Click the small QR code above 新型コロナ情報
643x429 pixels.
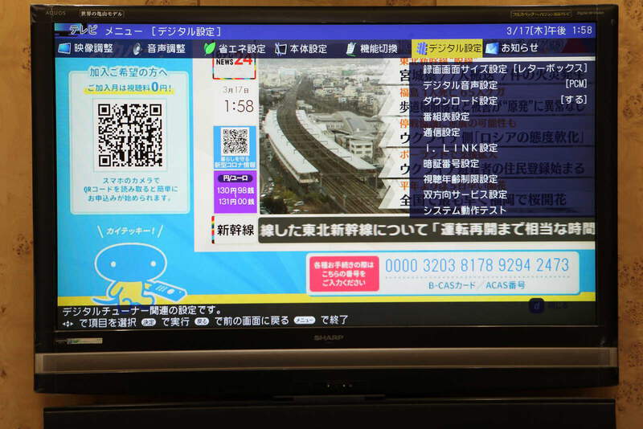(x=235, y=141)
